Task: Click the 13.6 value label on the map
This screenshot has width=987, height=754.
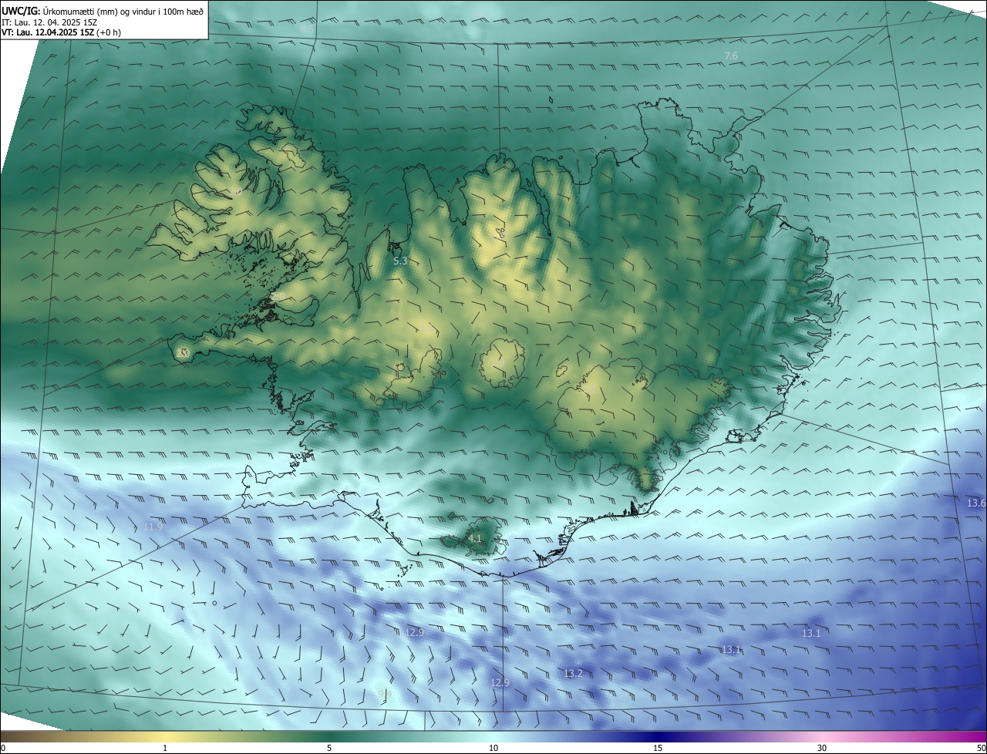Action: click(976, 503)
